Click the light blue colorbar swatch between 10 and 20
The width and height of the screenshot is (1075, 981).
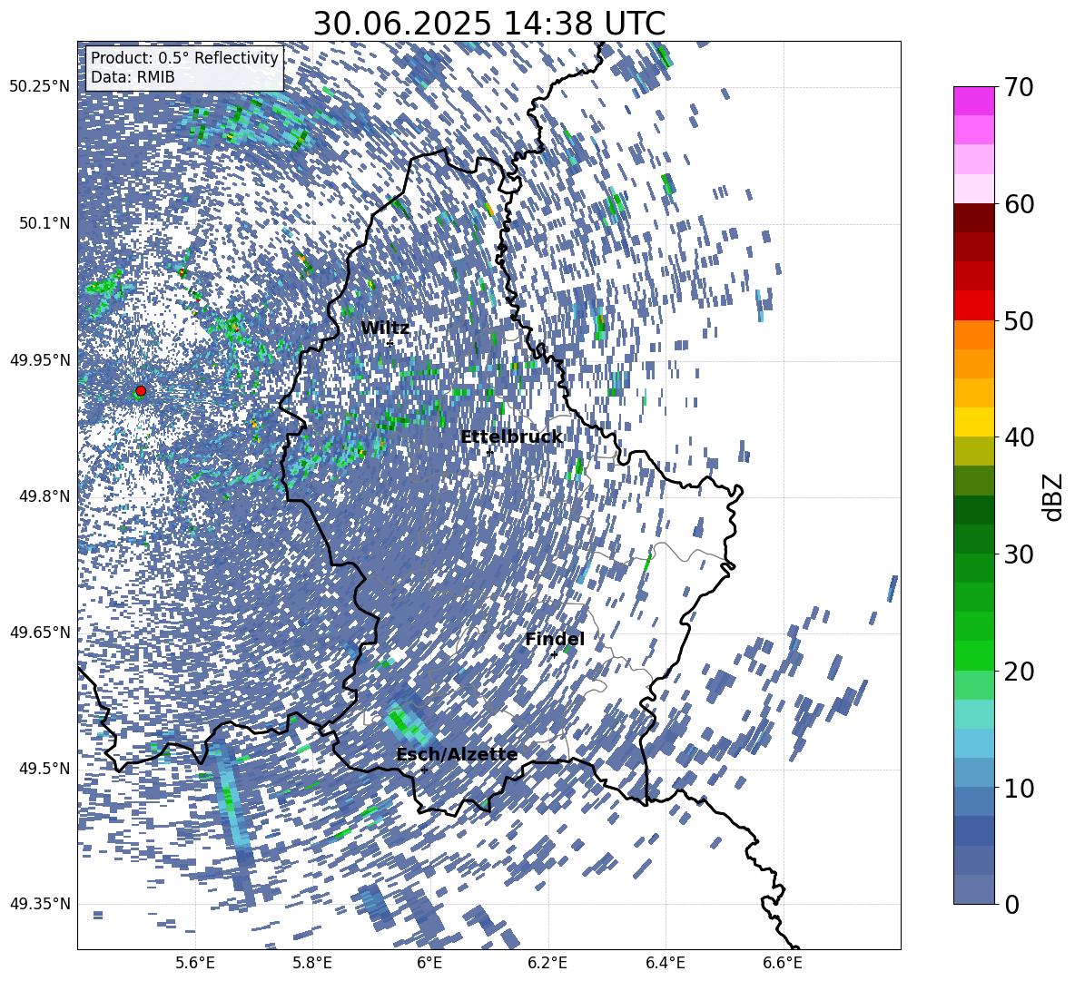[x=973, y=743]
